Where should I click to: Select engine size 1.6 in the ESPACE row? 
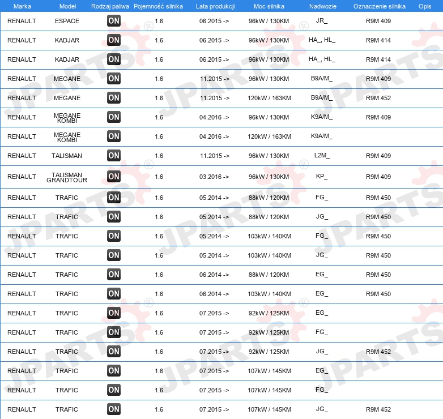click(x=159, y=21)
